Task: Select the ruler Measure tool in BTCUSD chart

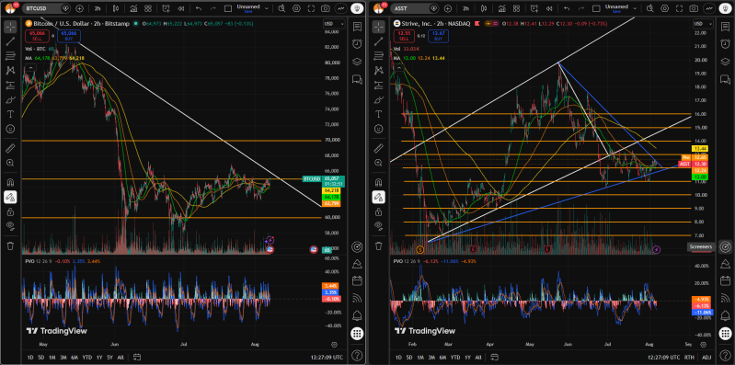Action: pos(10,149)
